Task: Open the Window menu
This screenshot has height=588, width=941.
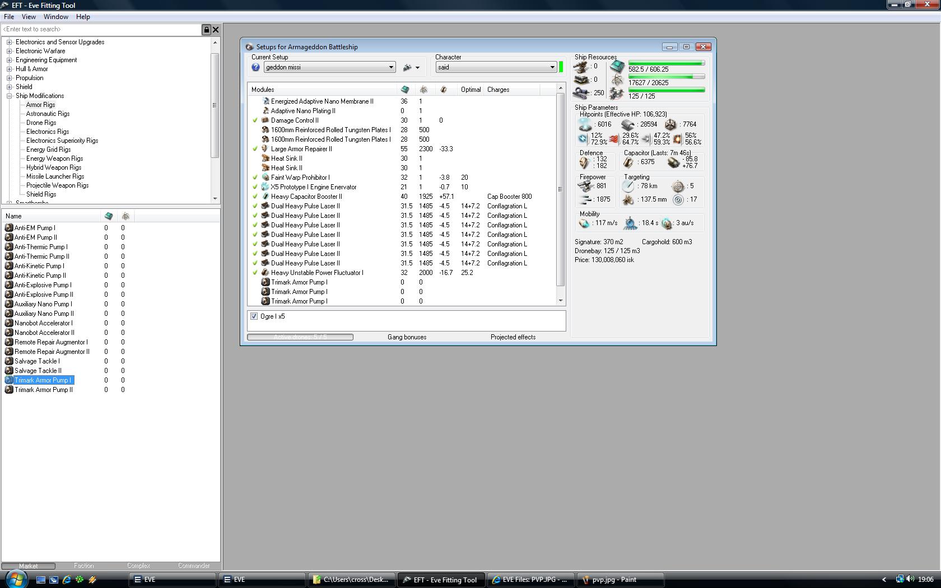Action: [x=56, y=17]
